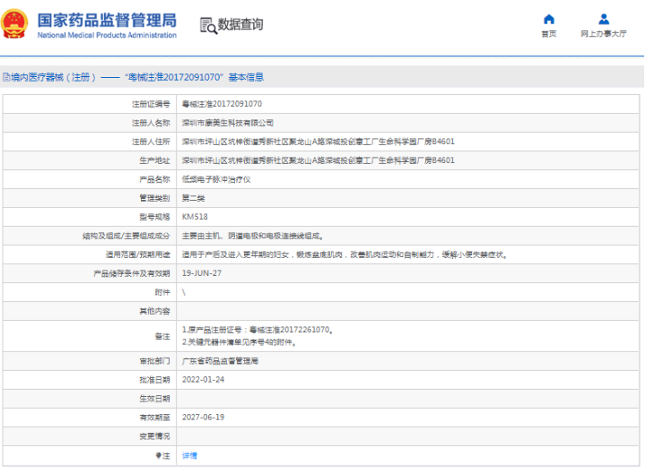646x474 pixels.
Task: Click management category value 第二类
Action: coord(193,198)
